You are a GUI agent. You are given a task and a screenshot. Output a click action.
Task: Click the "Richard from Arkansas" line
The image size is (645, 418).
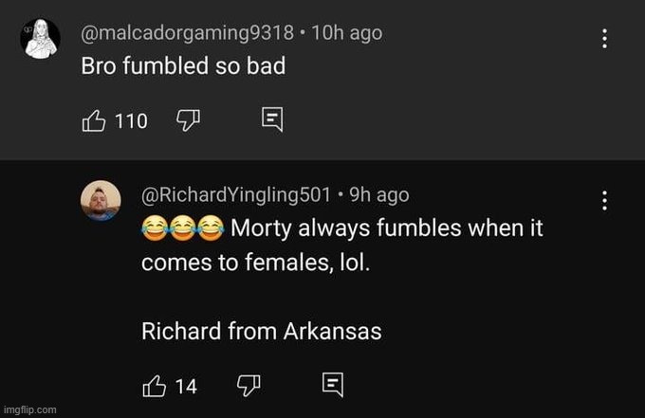261,331
